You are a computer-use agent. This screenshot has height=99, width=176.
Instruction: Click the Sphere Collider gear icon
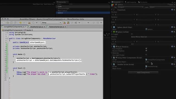click(x=174, y=32)
